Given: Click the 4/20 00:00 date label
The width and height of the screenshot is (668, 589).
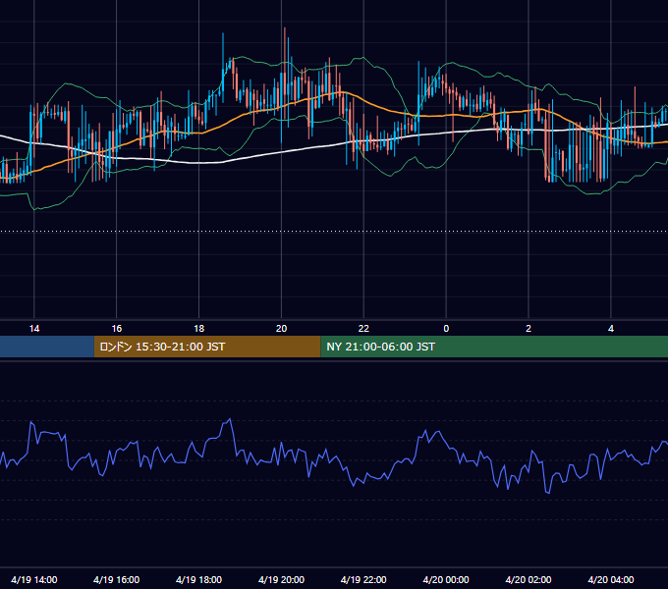Looking at the screenshot, I should pos(446,579).
